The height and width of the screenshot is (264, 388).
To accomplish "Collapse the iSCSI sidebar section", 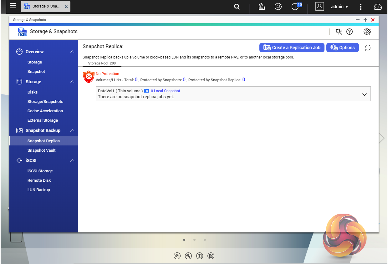I will [72, 160].
